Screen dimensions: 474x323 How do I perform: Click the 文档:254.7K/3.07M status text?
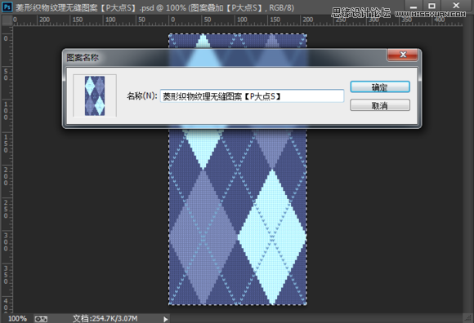point(105,318)
